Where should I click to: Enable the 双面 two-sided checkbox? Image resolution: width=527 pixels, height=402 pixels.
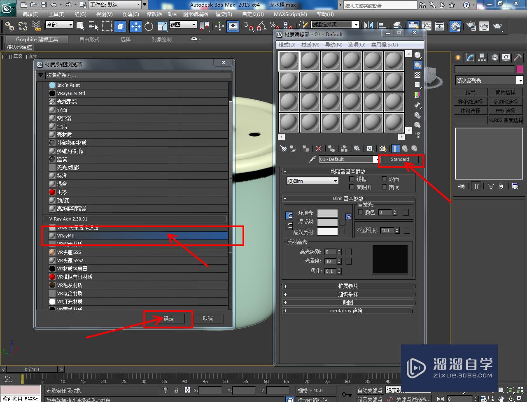[x=385, y=179]
